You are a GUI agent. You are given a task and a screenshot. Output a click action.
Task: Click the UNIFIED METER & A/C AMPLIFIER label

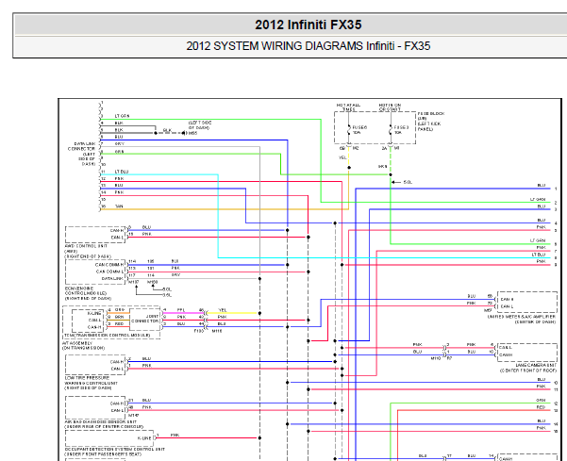point(522,319)
